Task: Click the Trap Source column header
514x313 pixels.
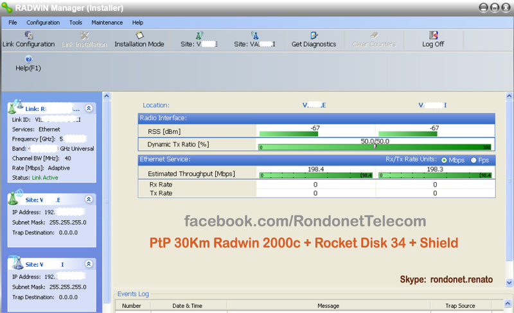Action: click(460, 306)
